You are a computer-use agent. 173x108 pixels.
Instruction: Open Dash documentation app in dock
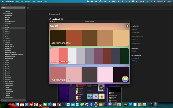[110, 104]
